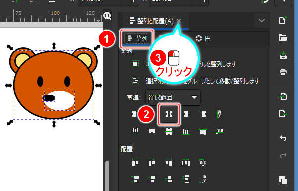Click the 基準: label
298x191 pixels.
coord(134,98)
